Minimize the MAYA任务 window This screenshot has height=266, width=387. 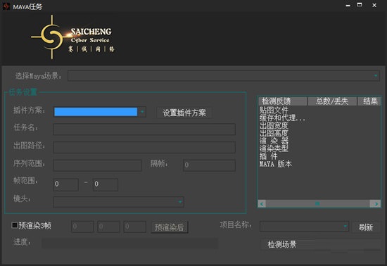[x=348, y=5]
